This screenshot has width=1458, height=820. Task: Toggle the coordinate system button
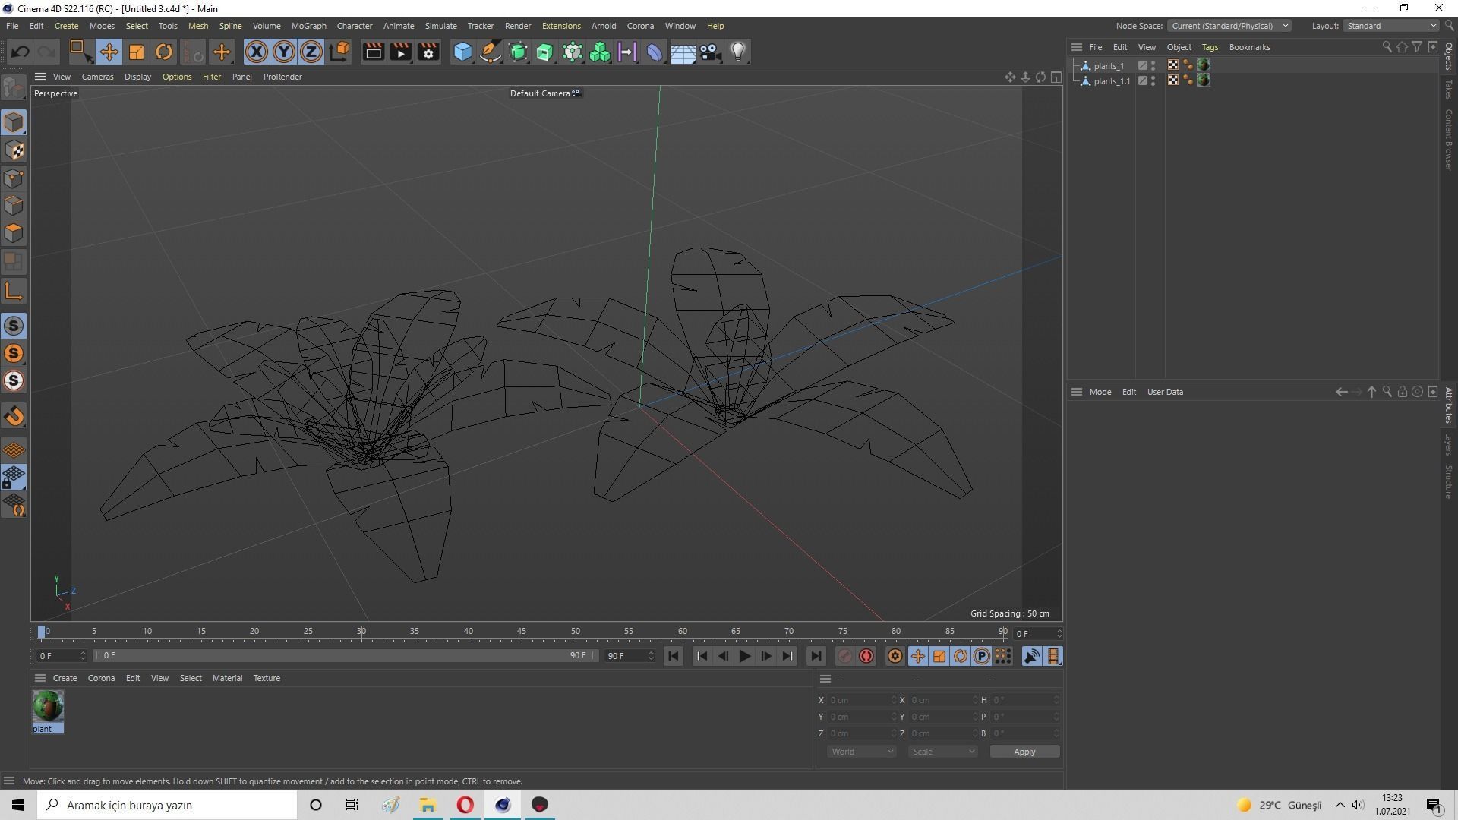(339, 52)
